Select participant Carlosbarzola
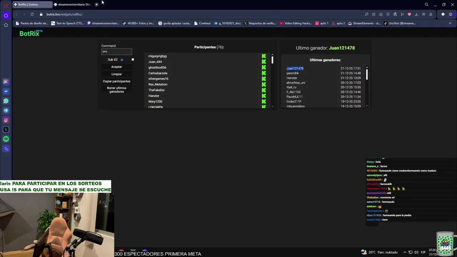The height and width of the screenshot is (257, 457). pyautogui.click(x=158, y=73)
